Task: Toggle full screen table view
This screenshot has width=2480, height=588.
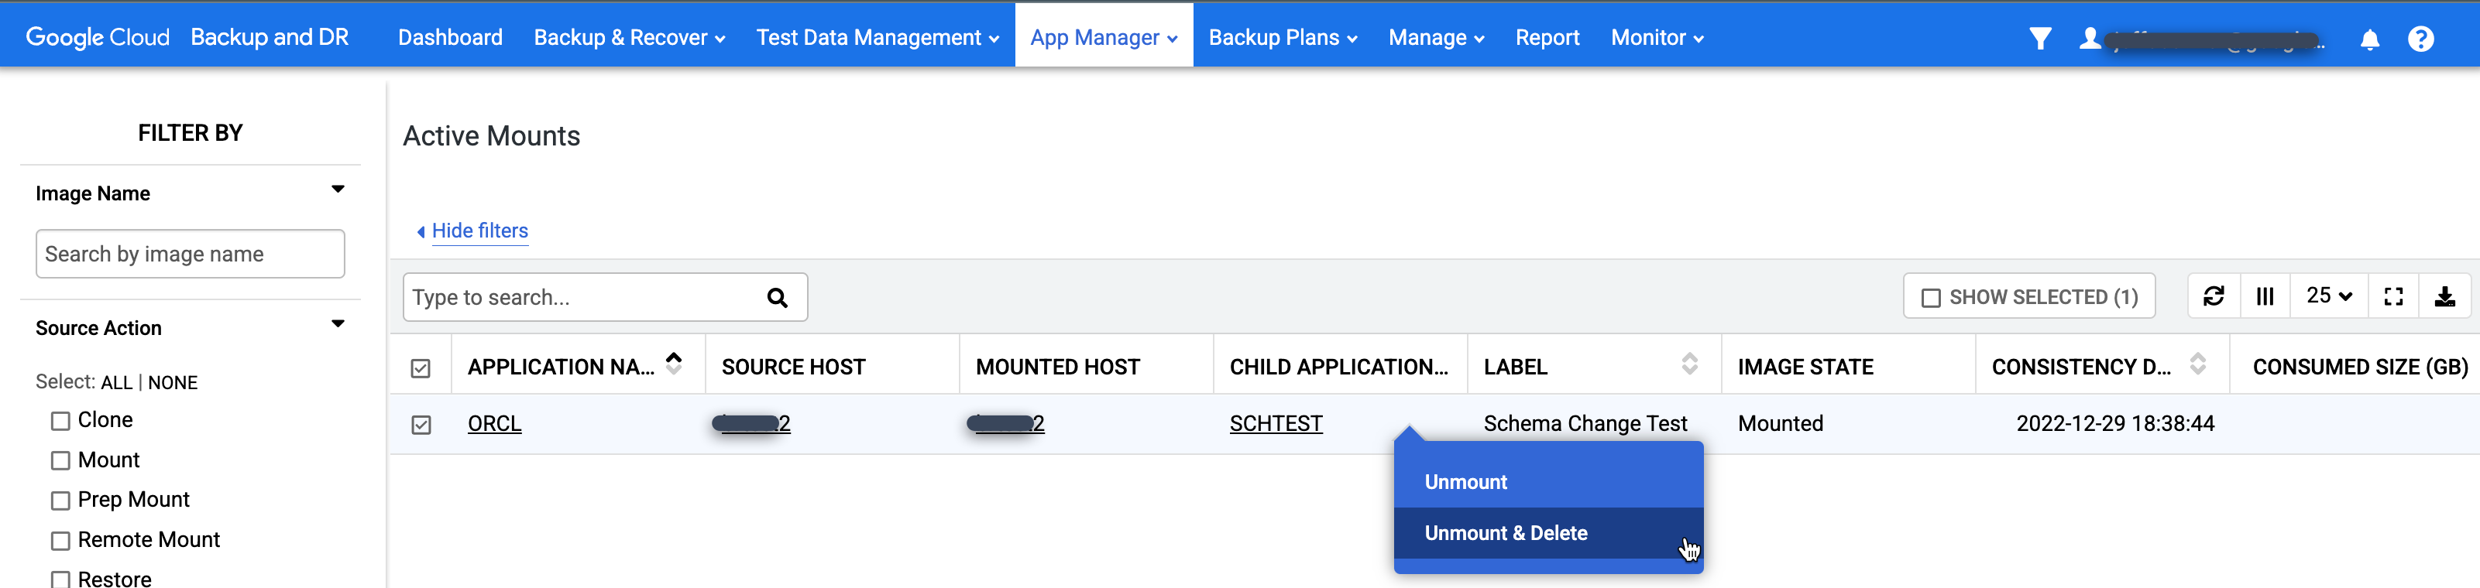Action: coord(2393,296)
